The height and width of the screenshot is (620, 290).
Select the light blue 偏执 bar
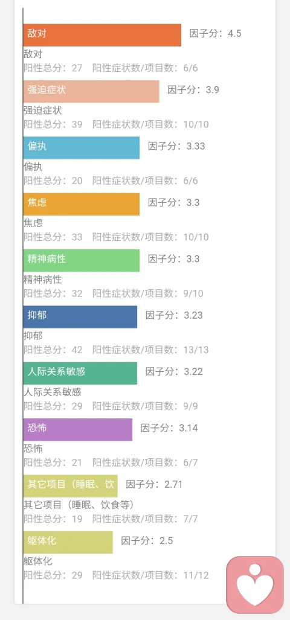[82, 148]
